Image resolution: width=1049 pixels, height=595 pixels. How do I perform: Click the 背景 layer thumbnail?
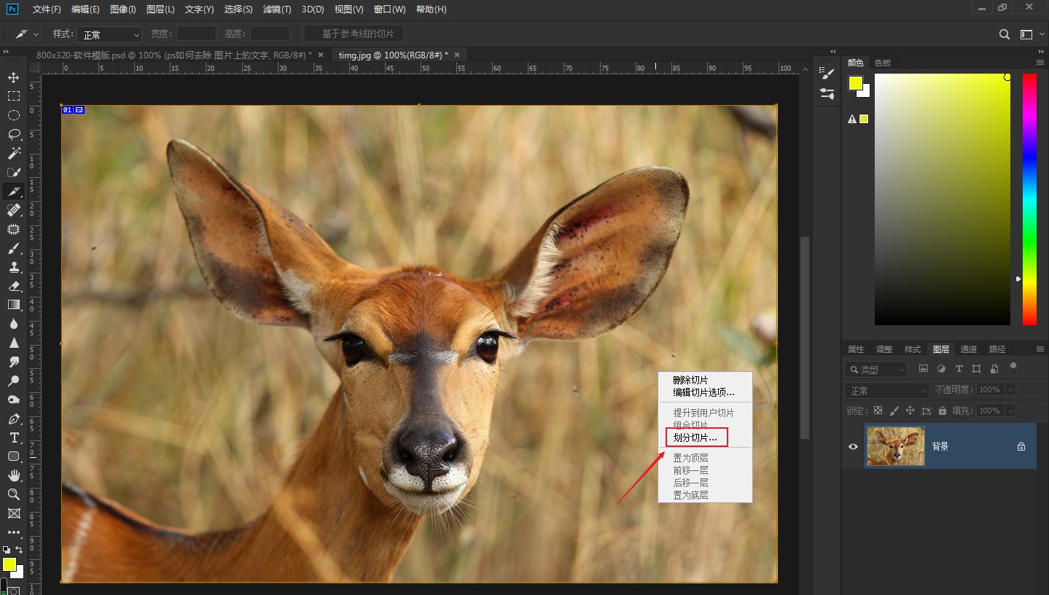895,446
